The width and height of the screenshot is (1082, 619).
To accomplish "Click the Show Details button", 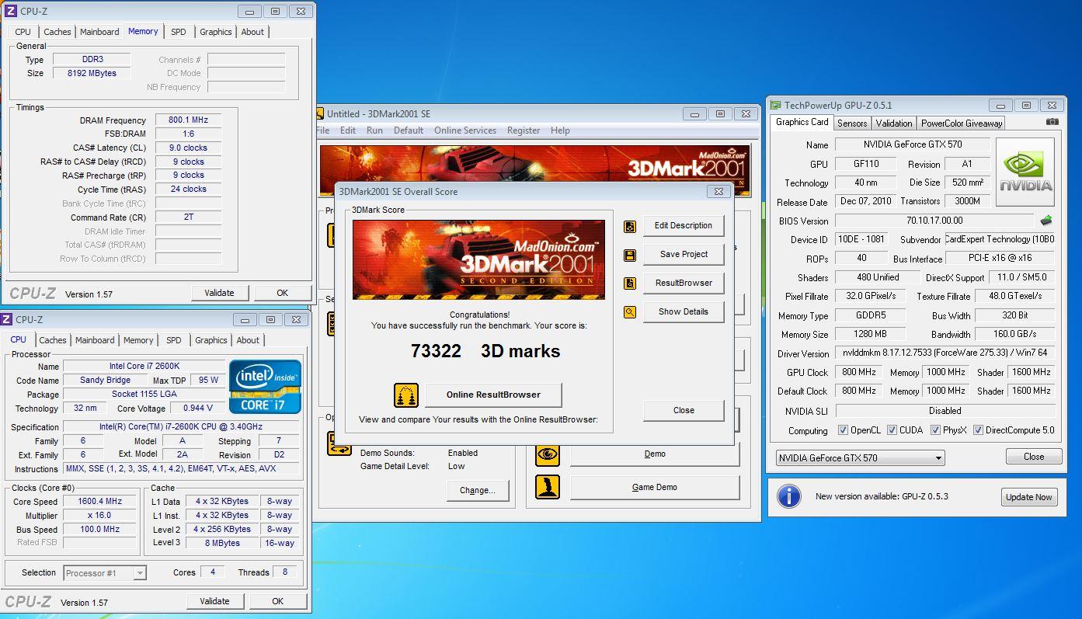I will pos(684,312).
